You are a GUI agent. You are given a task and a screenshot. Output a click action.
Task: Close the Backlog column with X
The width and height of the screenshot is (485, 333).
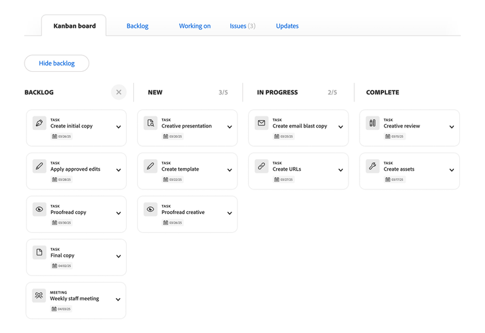click(119, 92)
